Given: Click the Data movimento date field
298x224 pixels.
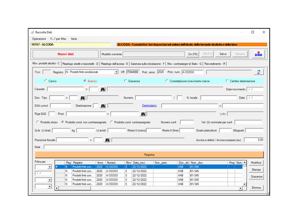Looking at the screenshot, I should [255, 89].
